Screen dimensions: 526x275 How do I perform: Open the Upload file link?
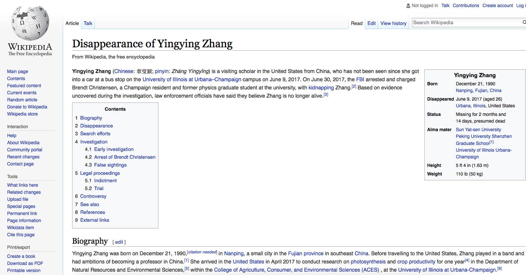tap(18, 199)
